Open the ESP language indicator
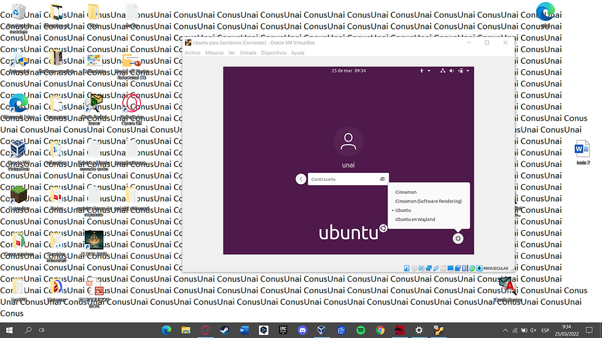Image resolution: width=602 pixels, height=338 pixels. [x=545, y=330]
